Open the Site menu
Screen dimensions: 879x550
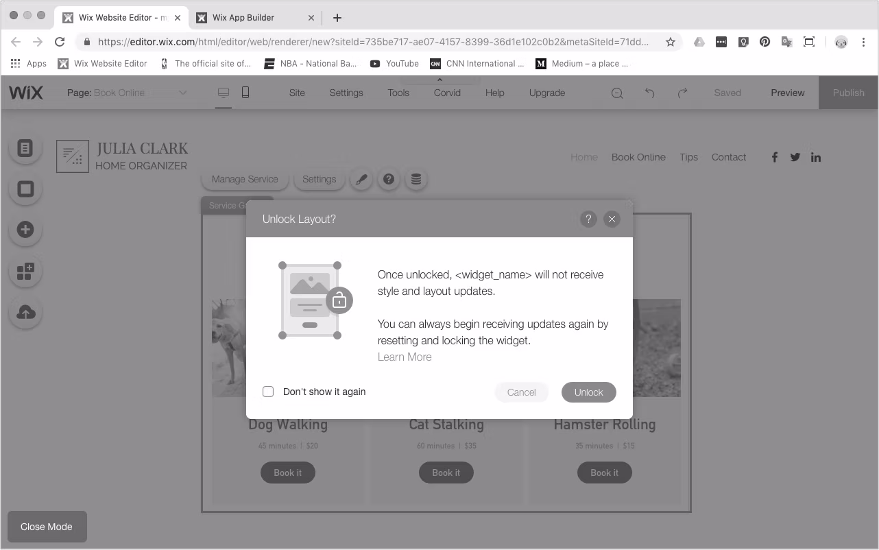pyautogui.click(x=297, y=93)
